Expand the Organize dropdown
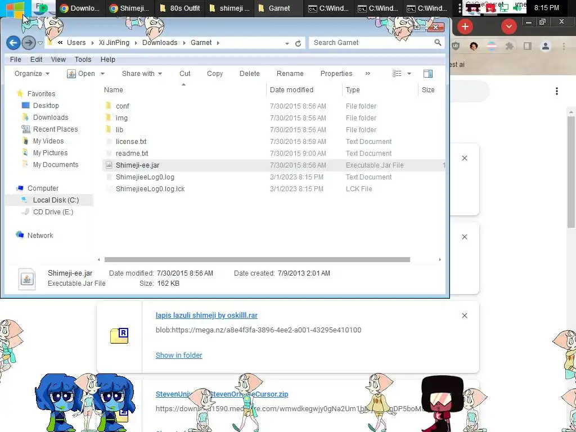Image resolution: width=576 pixels, height=432 pixels. (32, 74)
